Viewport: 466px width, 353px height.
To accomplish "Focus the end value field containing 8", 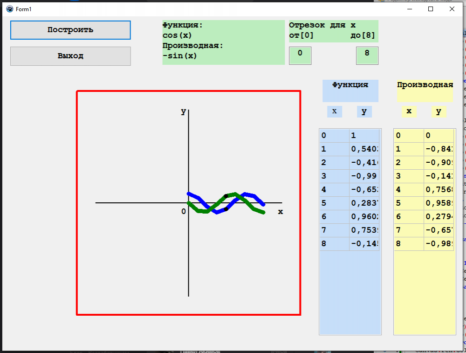I will coord(367,55).
